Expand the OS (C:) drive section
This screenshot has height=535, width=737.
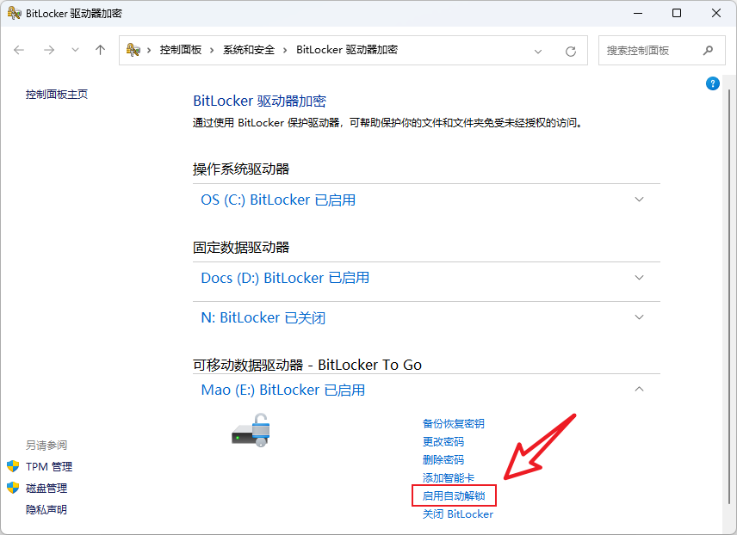[639, 200]
